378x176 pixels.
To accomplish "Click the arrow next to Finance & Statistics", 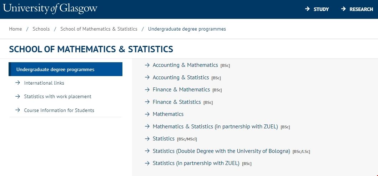I will pos(147,102).
